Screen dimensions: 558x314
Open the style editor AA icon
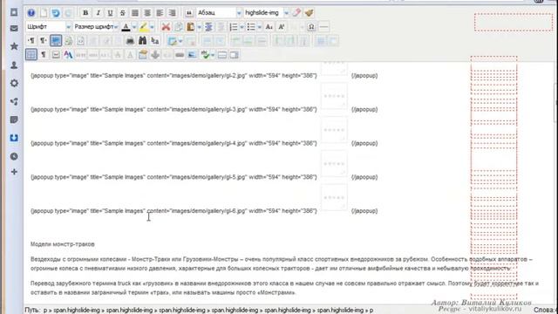[68, 55]
